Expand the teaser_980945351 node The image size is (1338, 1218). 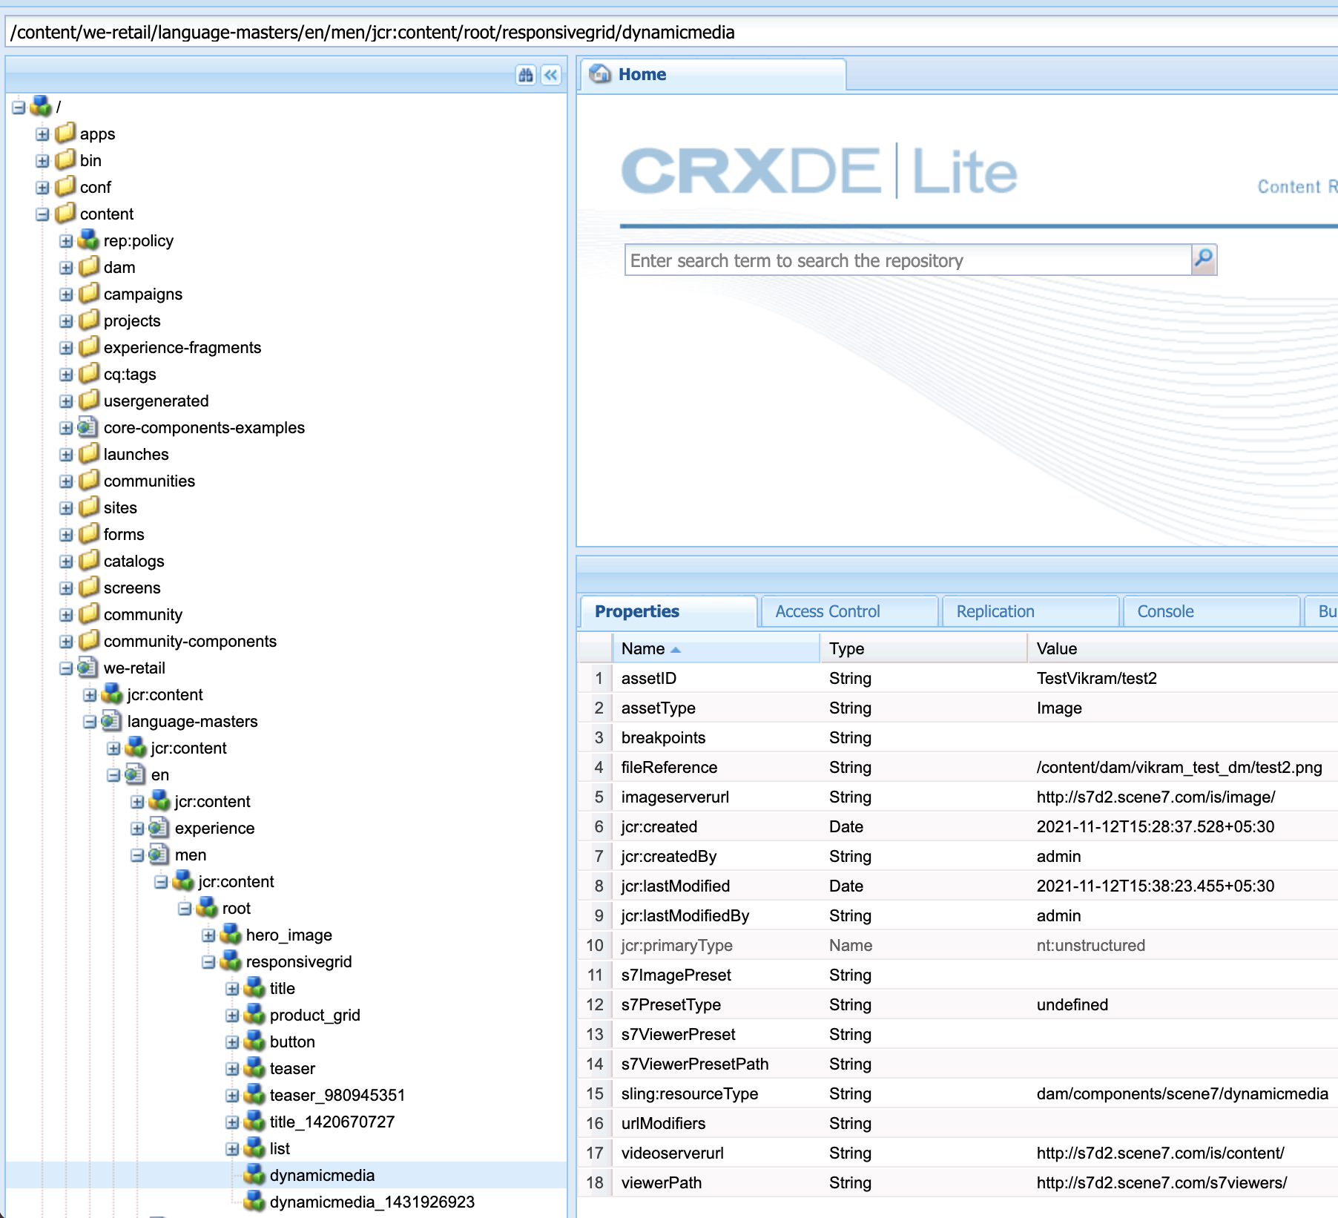click(x=232, y=1096)
